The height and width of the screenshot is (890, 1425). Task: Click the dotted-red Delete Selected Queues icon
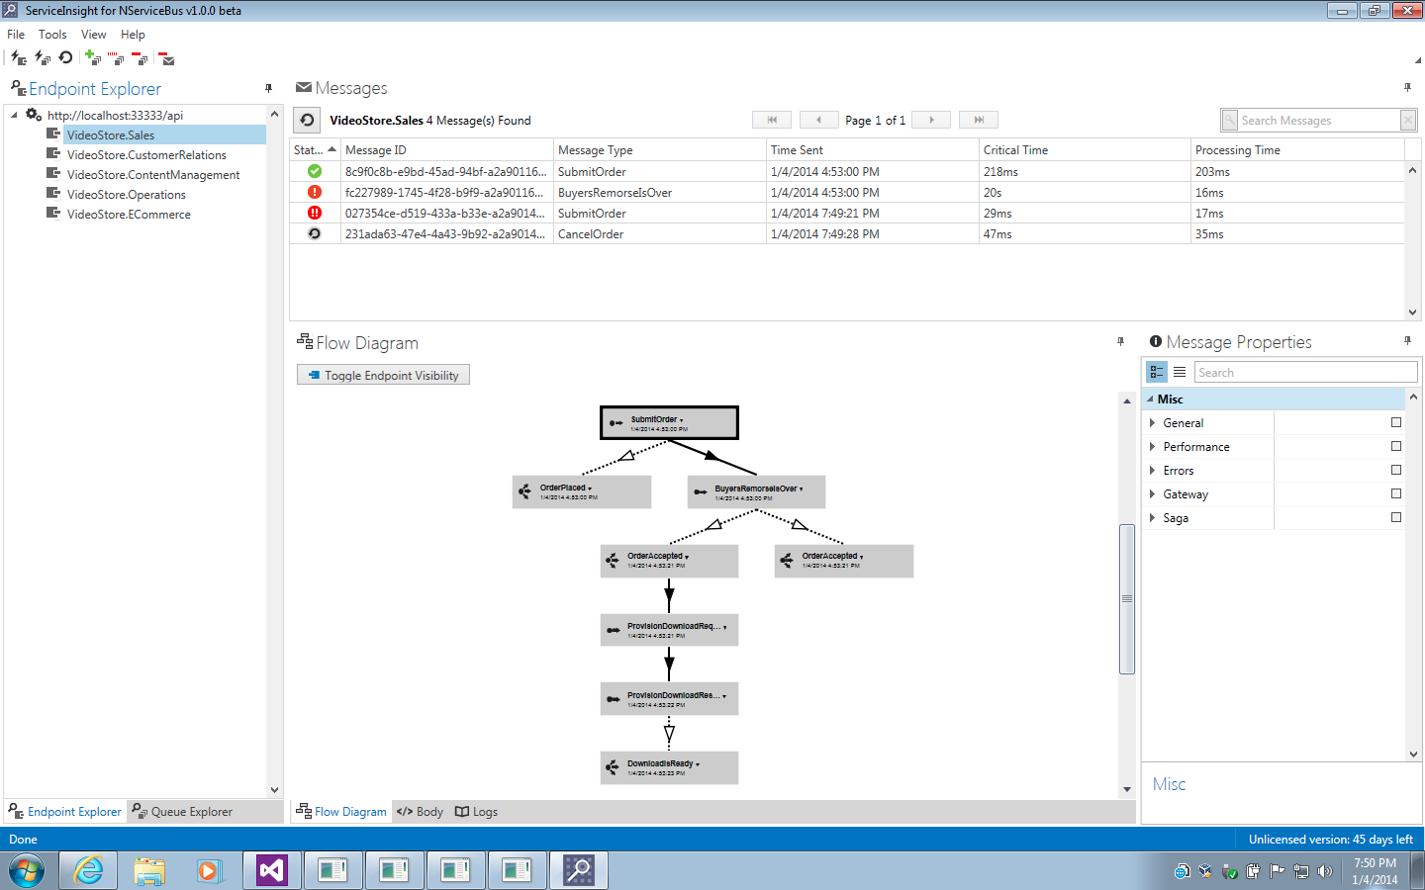[116, 58]
